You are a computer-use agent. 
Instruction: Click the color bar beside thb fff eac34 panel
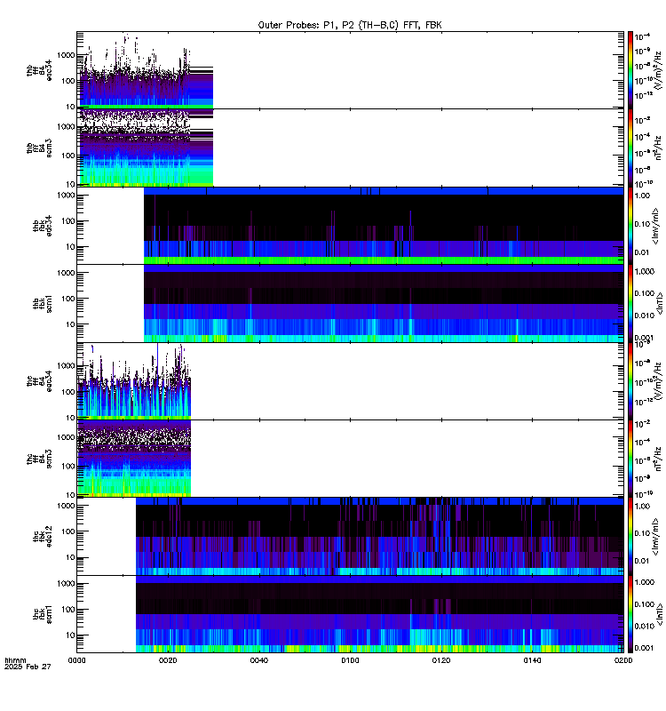[630, 70]
